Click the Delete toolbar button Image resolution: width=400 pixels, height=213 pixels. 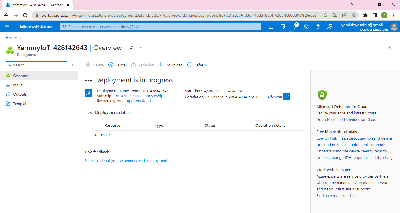coord(95,65)
